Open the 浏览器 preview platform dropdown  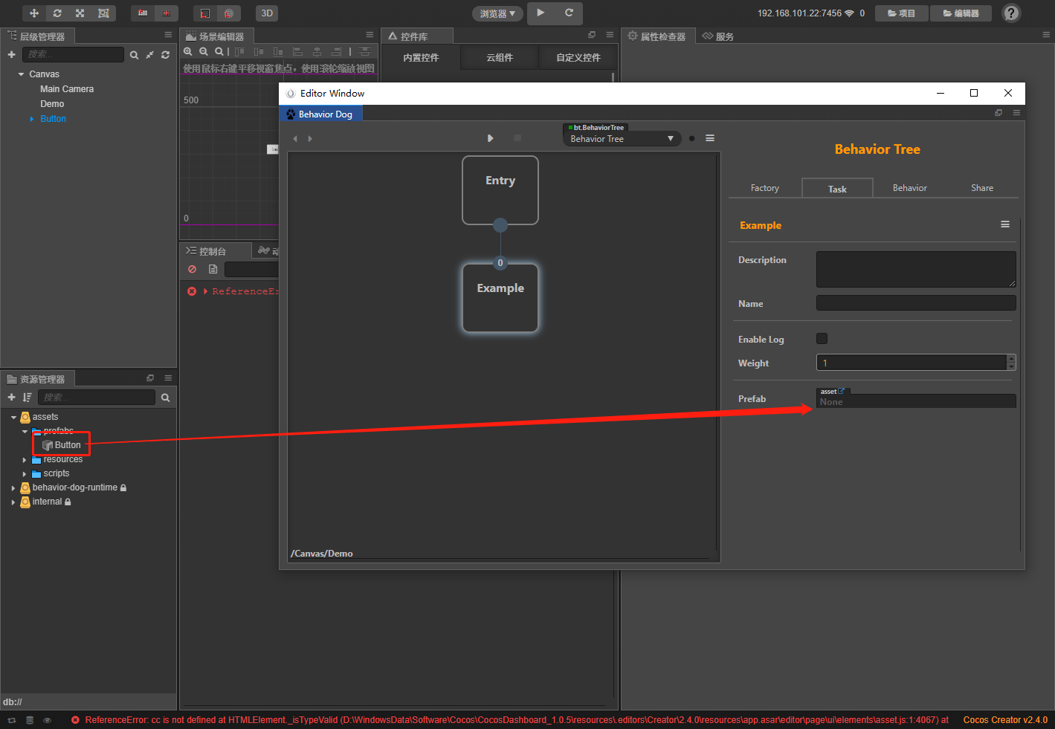[497, 13]
